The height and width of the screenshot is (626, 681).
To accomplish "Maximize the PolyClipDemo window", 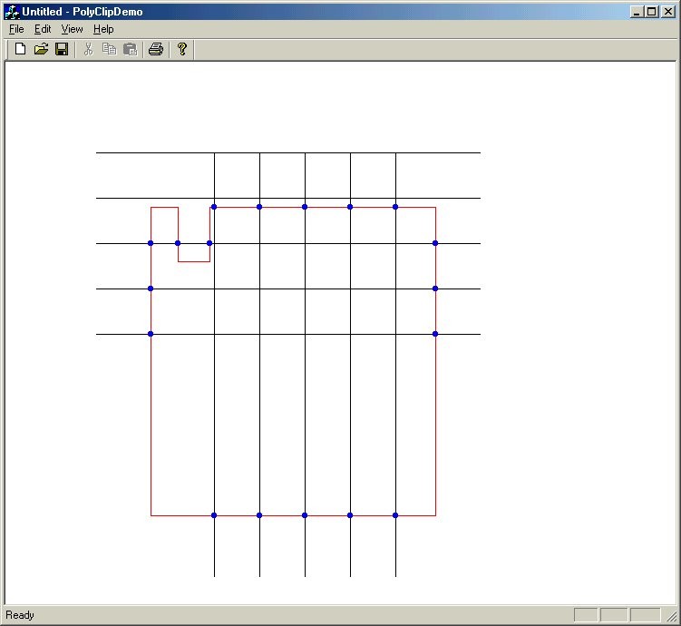I will [x=651, y=12].
